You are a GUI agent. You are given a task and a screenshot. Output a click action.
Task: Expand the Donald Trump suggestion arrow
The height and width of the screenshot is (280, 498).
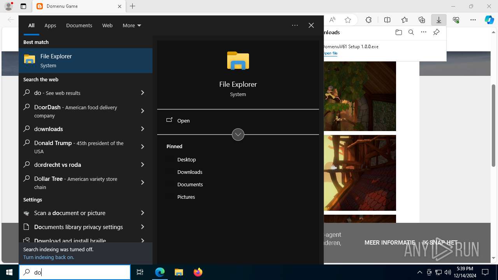tap(142, 147)
